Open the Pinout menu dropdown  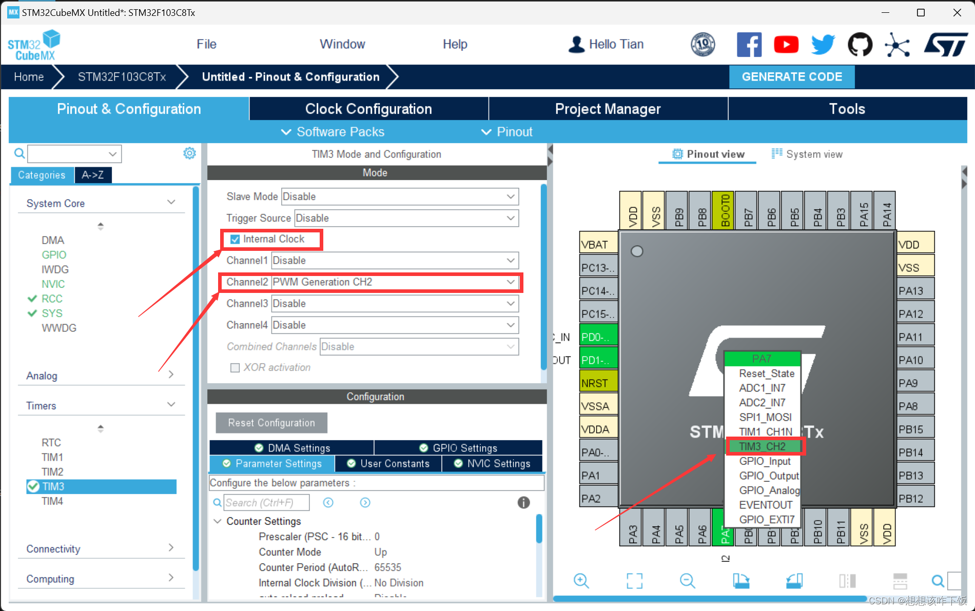pyautogui.click(x=506, y=132)
